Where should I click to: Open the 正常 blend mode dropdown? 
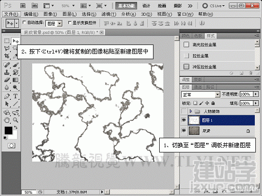(200, 95)
